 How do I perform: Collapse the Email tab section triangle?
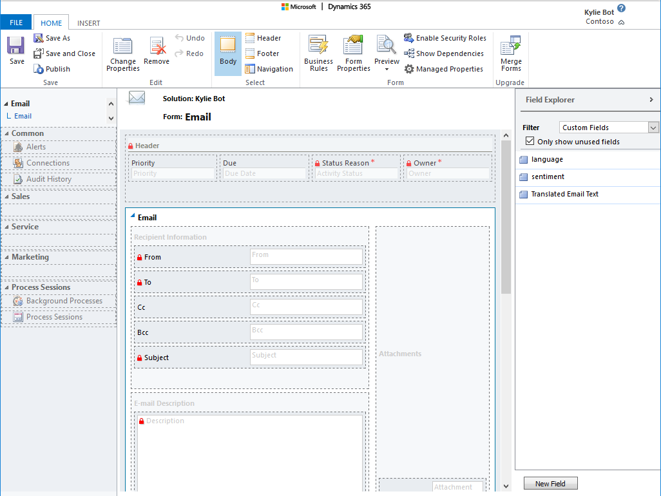(133, 215)
